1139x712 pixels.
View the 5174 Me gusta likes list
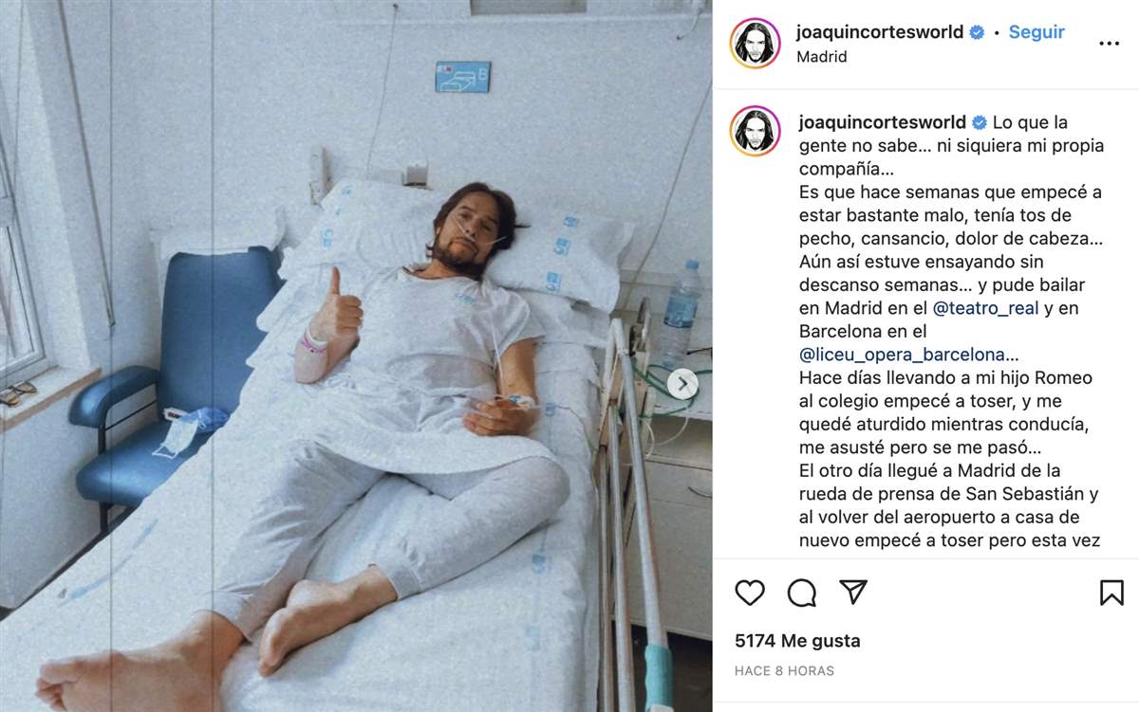(797, 641)
